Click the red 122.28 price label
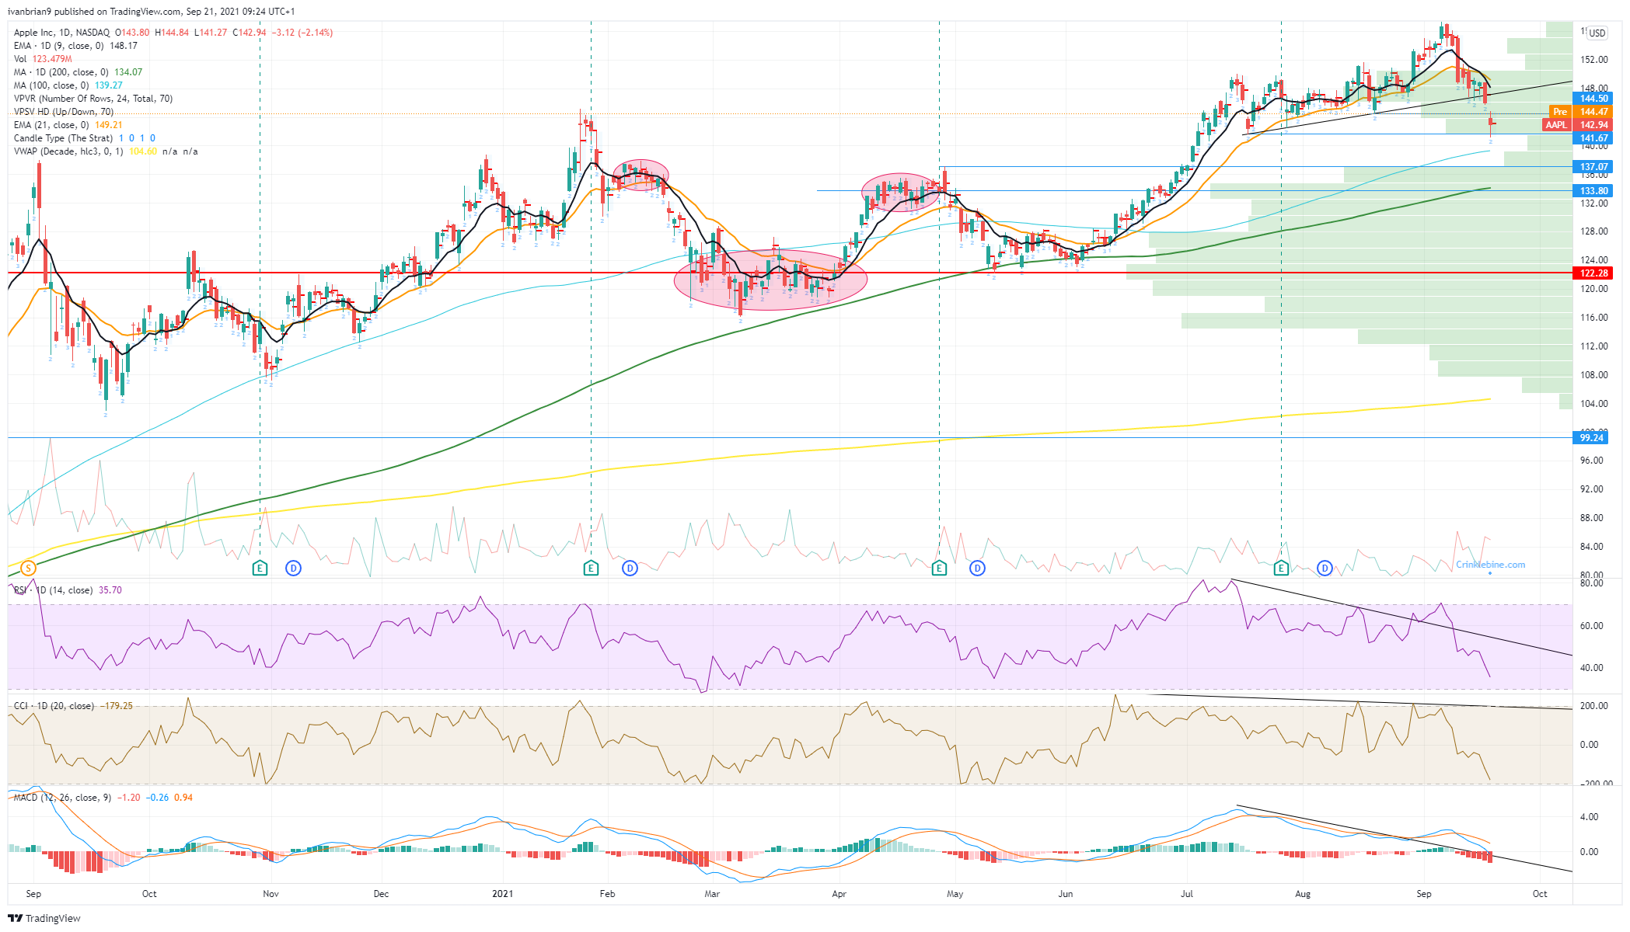Screen dimensions: 1630x932 pyautogui.click(x=1593, y=273)
